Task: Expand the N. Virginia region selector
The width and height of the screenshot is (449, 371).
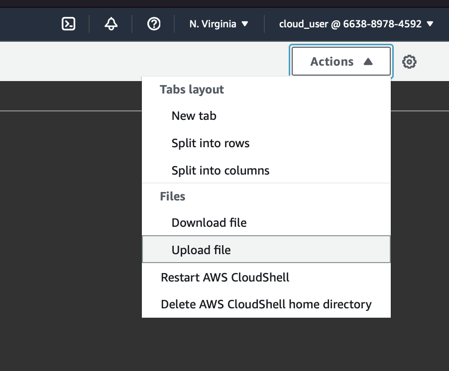Action: [x=218, y=24]
